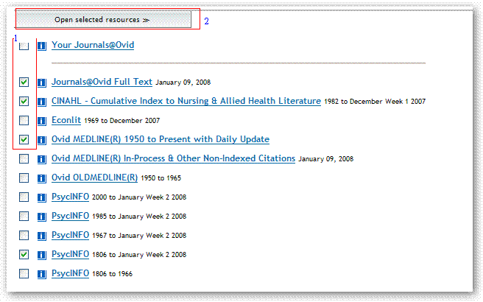
Task: Check the PsycINFO 2000 to 2008 checkbox
Action: (x=24, y=197)
